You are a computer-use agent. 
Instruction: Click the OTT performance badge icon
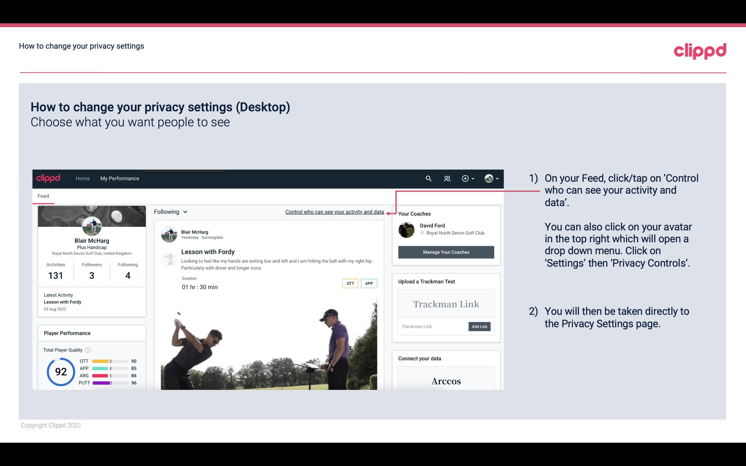pos(349,283)
